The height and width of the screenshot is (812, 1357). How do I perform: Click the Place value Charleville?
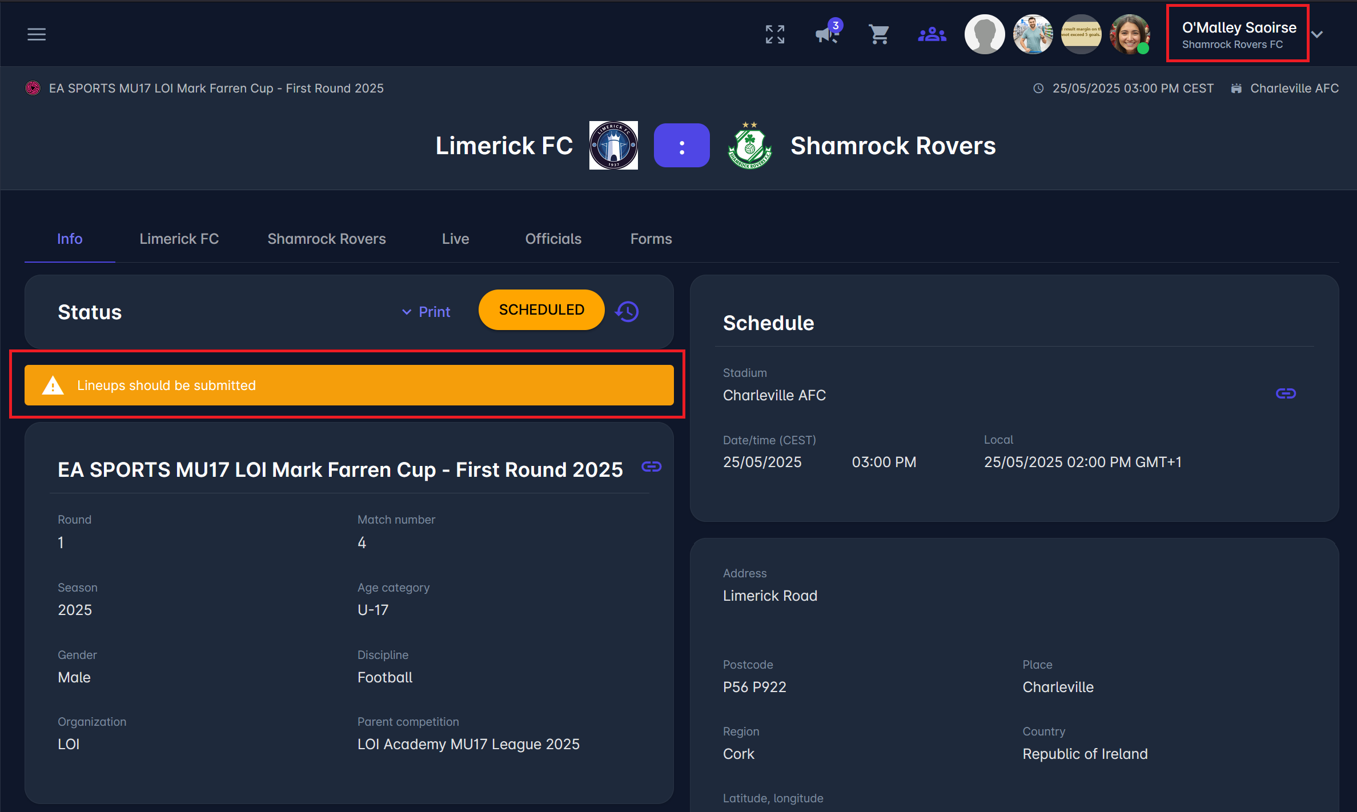pos(1058,687)
